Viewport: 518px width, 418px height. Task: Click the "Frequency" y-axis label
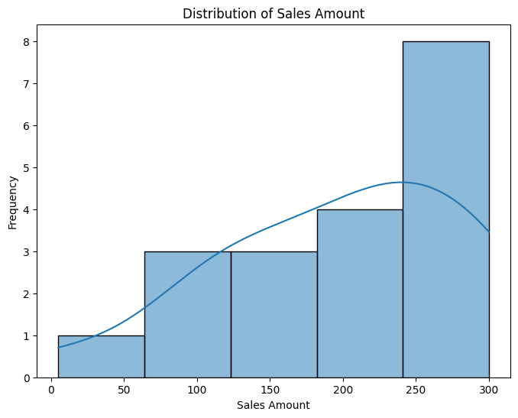click(13, 203)
